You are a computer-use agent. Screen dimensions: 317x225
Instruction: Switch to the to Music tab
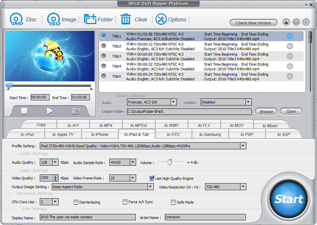coord(270,126)
